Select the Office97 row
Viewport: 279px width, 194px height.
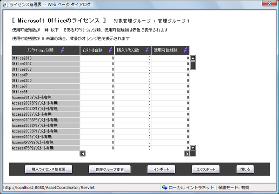(x=100, y=86)
